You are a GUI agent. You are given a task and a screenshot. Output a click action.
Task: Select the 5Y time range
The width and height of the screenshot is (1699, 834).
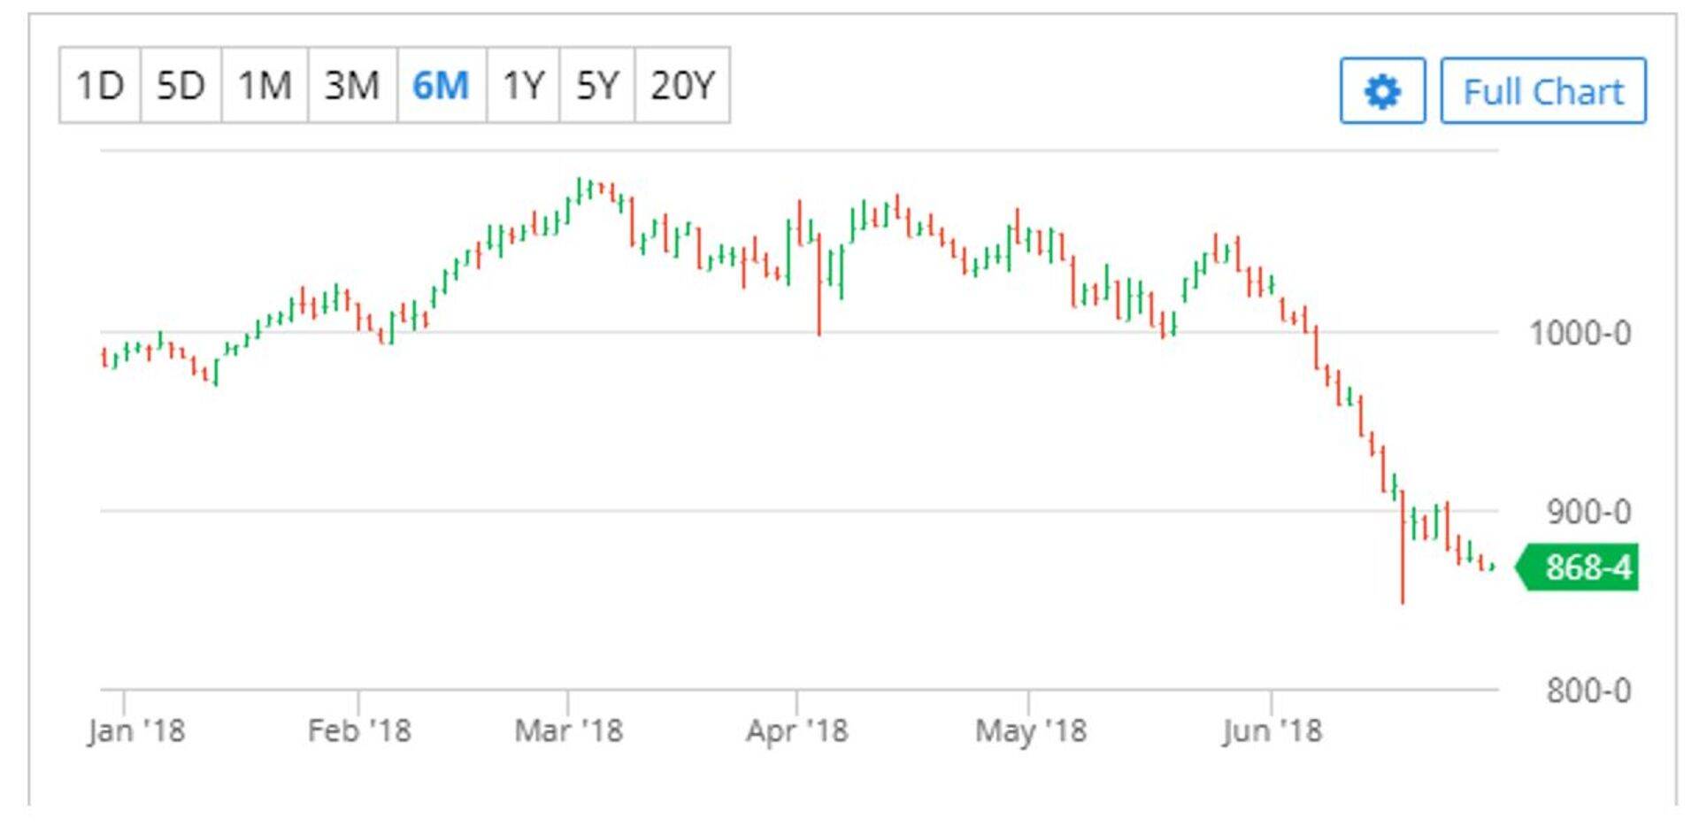(x=597, y=86)
